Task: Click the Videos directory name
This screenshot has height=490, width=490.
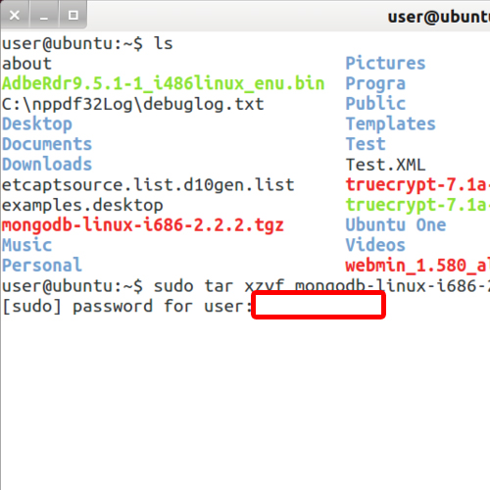Action: [x=375, y=245]
